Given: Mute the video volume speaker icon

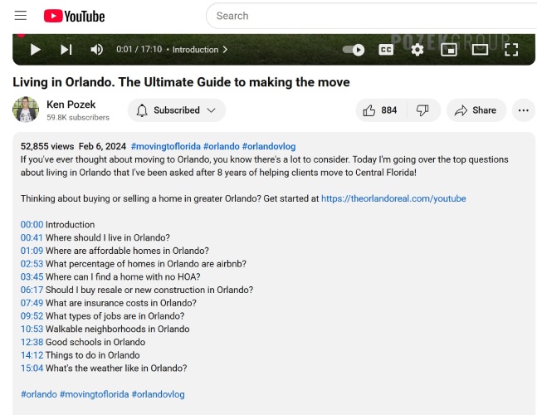Looking at the screenshot, I should point(96,50).
